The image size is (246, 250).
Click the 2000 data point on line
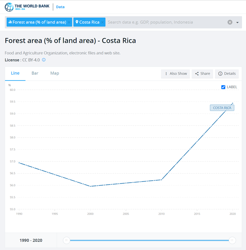click(x=90, y=186)
